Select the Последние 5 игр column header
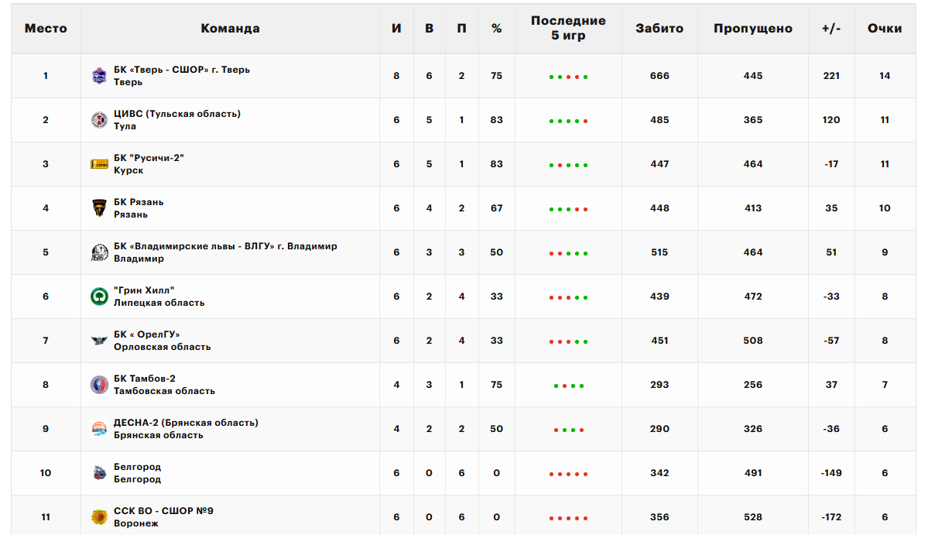928x535 pixels. pyautogui.click(x=568, y=29)
